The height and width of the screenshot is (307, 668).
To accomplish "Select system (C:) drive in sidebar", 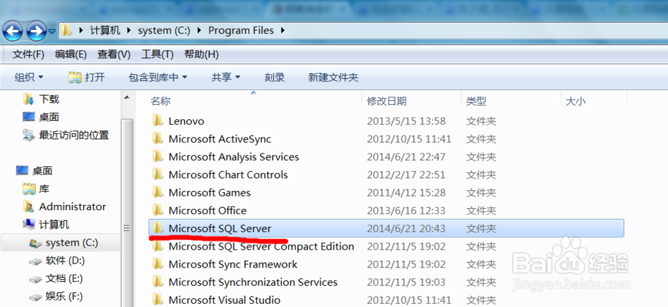I will coord(71,242).
